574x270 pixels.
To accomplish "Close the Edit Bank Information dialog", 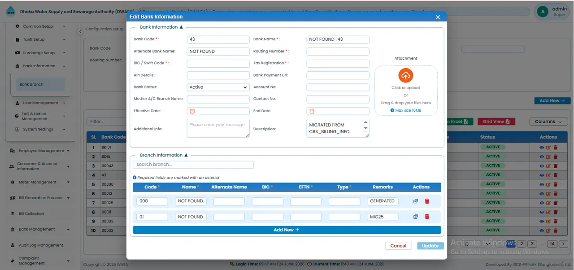I will [438, 17].
